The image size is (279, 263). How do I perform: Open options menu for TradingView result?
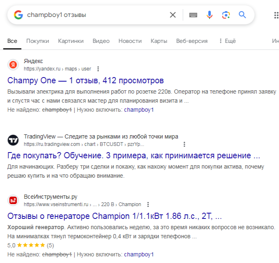point(184,144)
